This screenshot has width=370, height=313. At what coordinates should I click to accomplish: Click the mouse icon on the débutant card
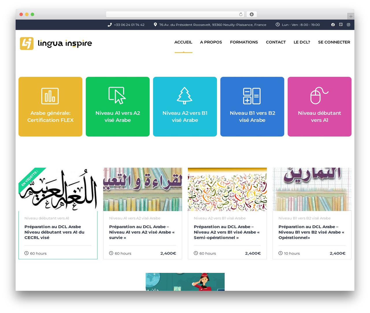pos(319,95)
